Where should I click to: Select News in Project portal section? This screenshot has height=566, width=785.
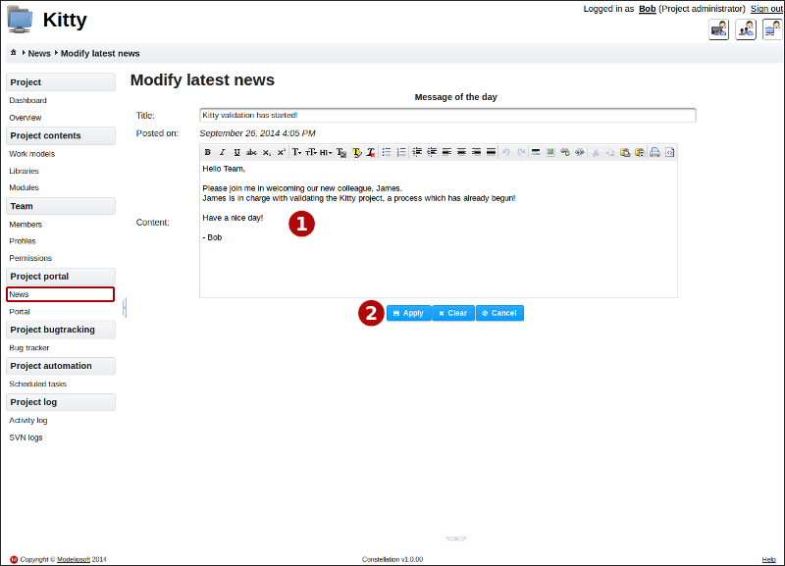pos(60,294)
